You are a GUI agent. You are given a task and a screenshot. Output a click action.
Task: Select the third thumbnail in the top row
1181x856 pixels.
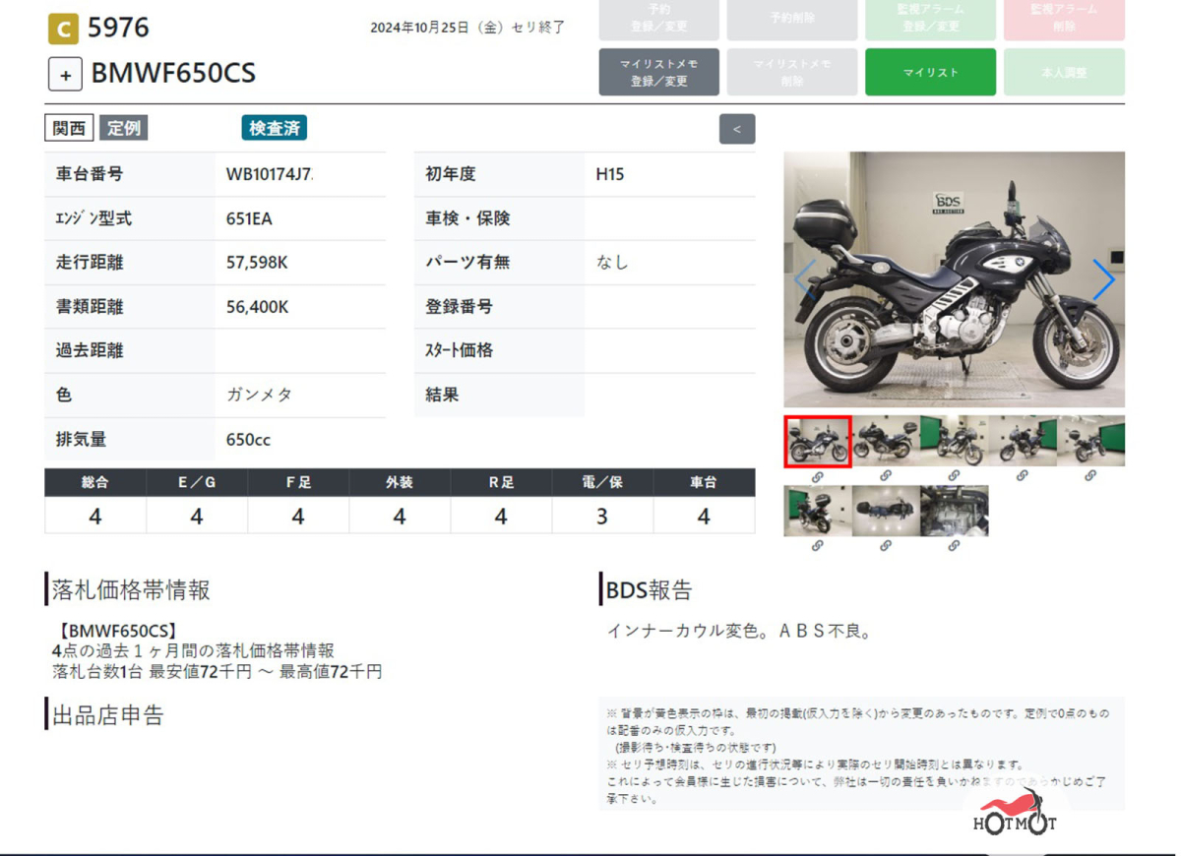click(x=954, y=441)
